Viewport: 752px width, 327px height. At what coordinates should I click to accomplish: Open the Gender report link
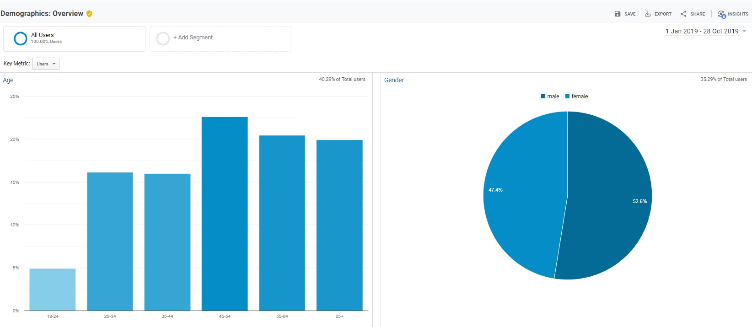point(394,80)
